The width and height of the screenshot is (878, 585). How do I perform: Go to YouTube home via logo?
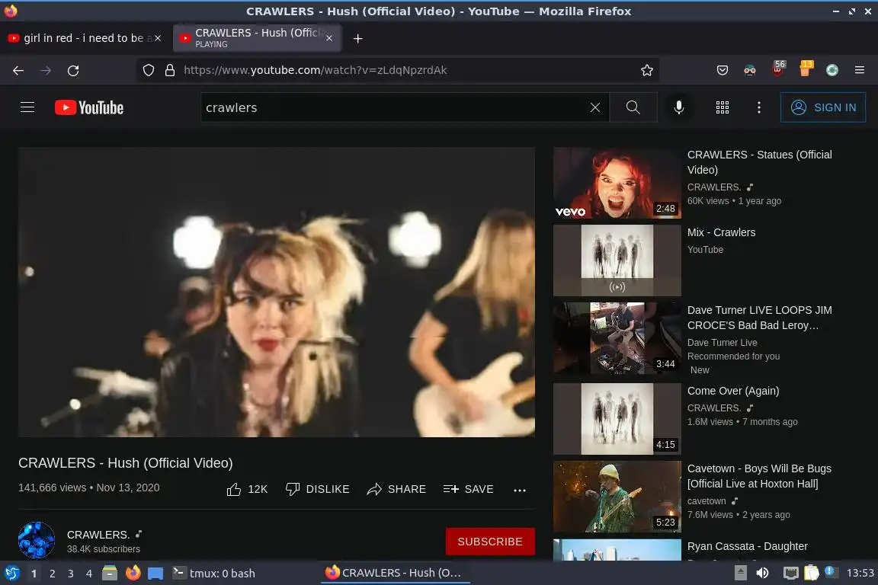89,107
